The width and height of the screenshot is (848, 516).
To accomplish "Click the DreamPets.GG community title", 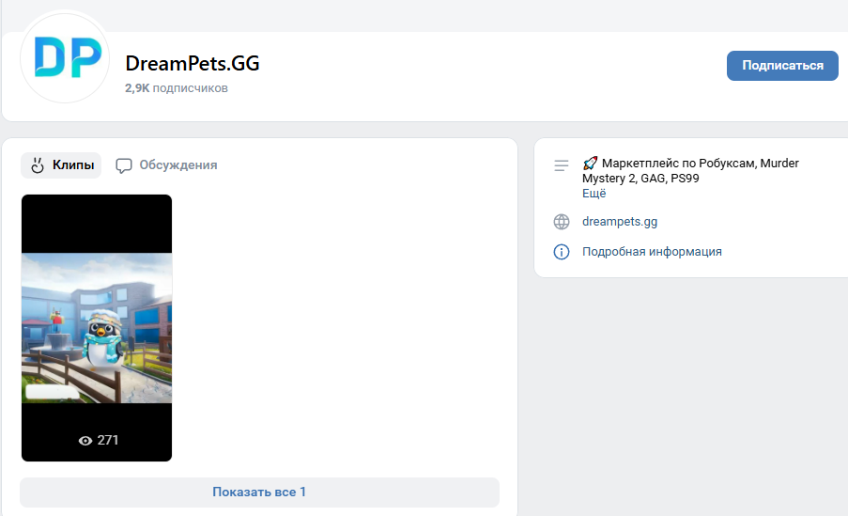I will point(193,63).
